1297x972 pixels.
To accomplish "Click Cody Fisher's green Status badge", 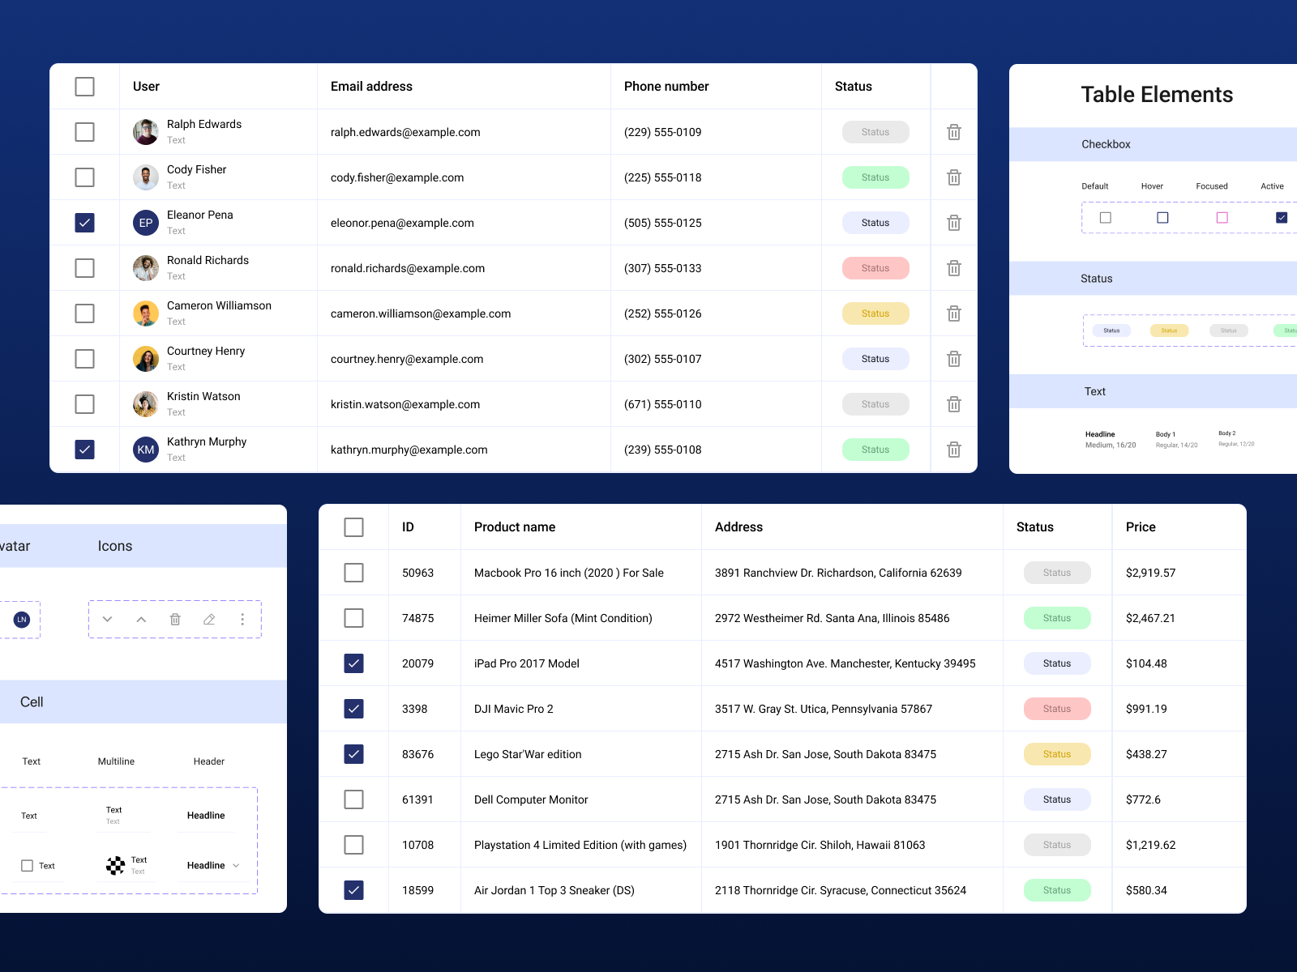I will click(x=875, y=177).
